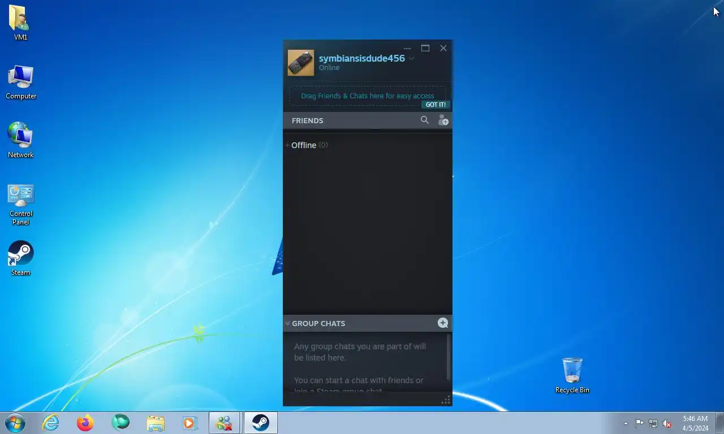Launch Internet Explorer from the taskbar
Viewport: 724px width, 434px height.
[x=51, y=423]
